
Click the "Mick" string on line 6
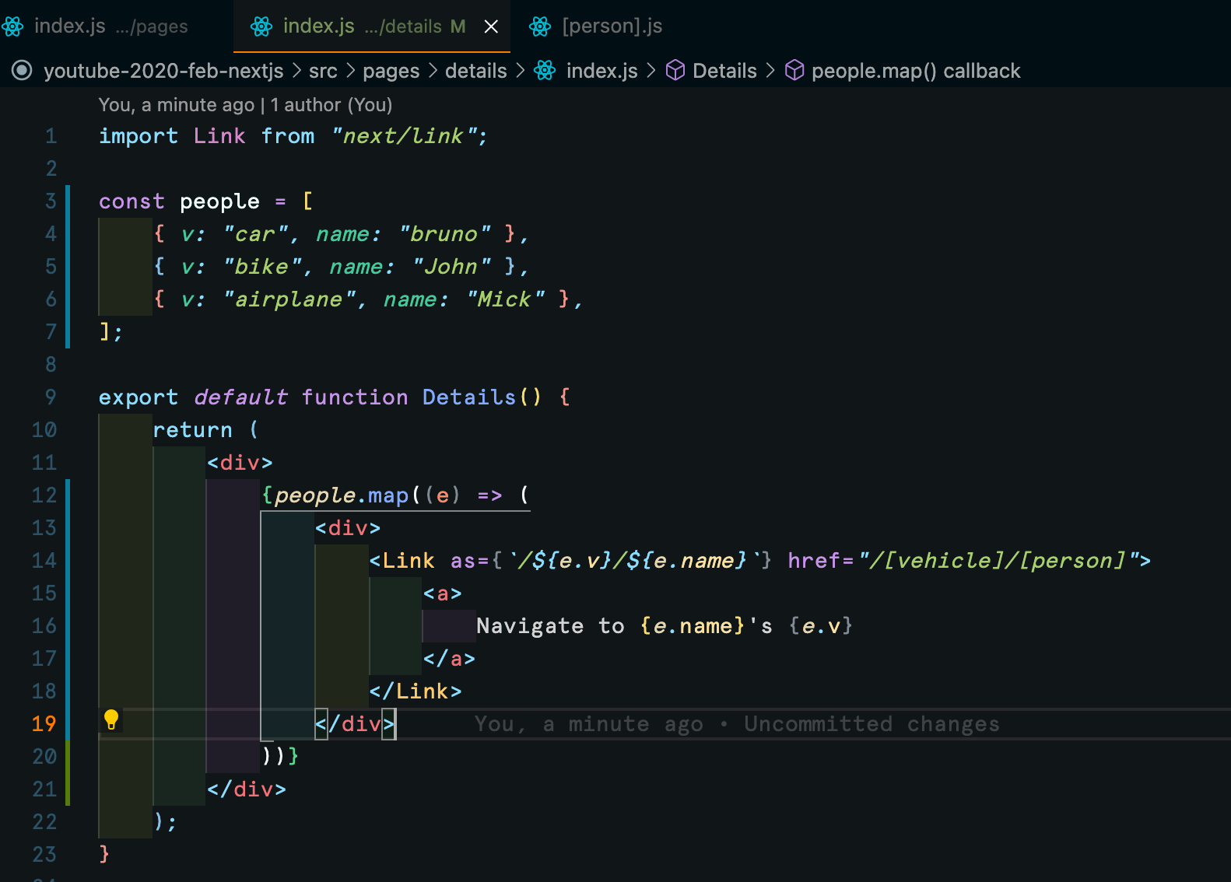point(505,299)
